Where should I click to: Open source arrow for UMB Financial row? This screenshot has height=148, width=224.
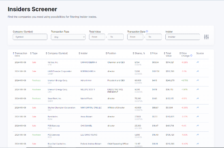pyautogui.click(x=198, y=71)
